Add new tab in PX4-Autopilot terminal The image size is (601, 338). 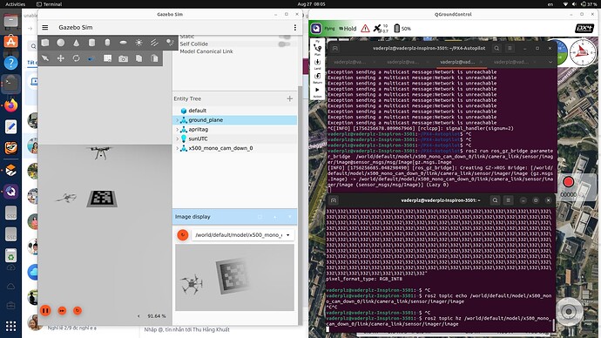point(335,48)
